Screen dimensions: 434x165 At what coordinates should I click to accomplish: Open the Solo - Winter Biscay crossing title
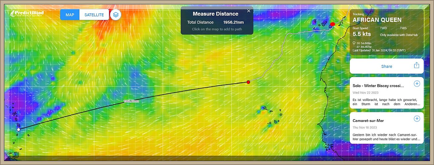point(378,86)
